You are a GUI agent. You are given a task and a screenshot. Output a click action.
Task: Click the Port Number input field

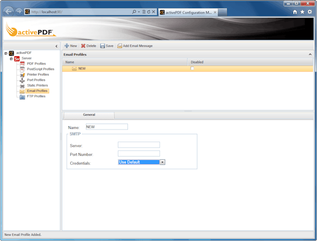[x=139, y=153]
